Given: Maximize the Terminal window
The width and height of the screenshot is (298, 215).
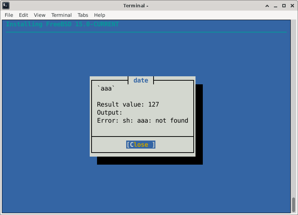Looking at the screenshot, I should [x=284, y=5].
